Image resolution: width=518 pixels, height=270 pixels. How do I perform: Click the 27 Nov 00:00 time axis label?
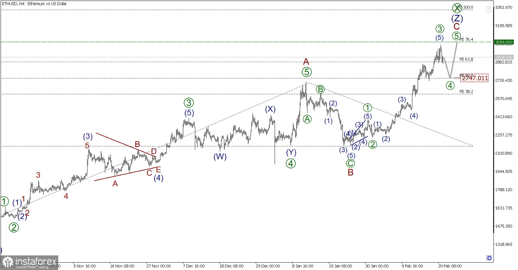coord(159,266)
